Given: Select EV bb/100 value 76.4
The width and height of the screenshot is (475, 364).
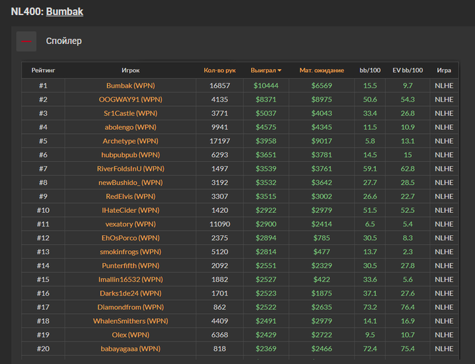Looking at the screenshot, I should point(408,308).
